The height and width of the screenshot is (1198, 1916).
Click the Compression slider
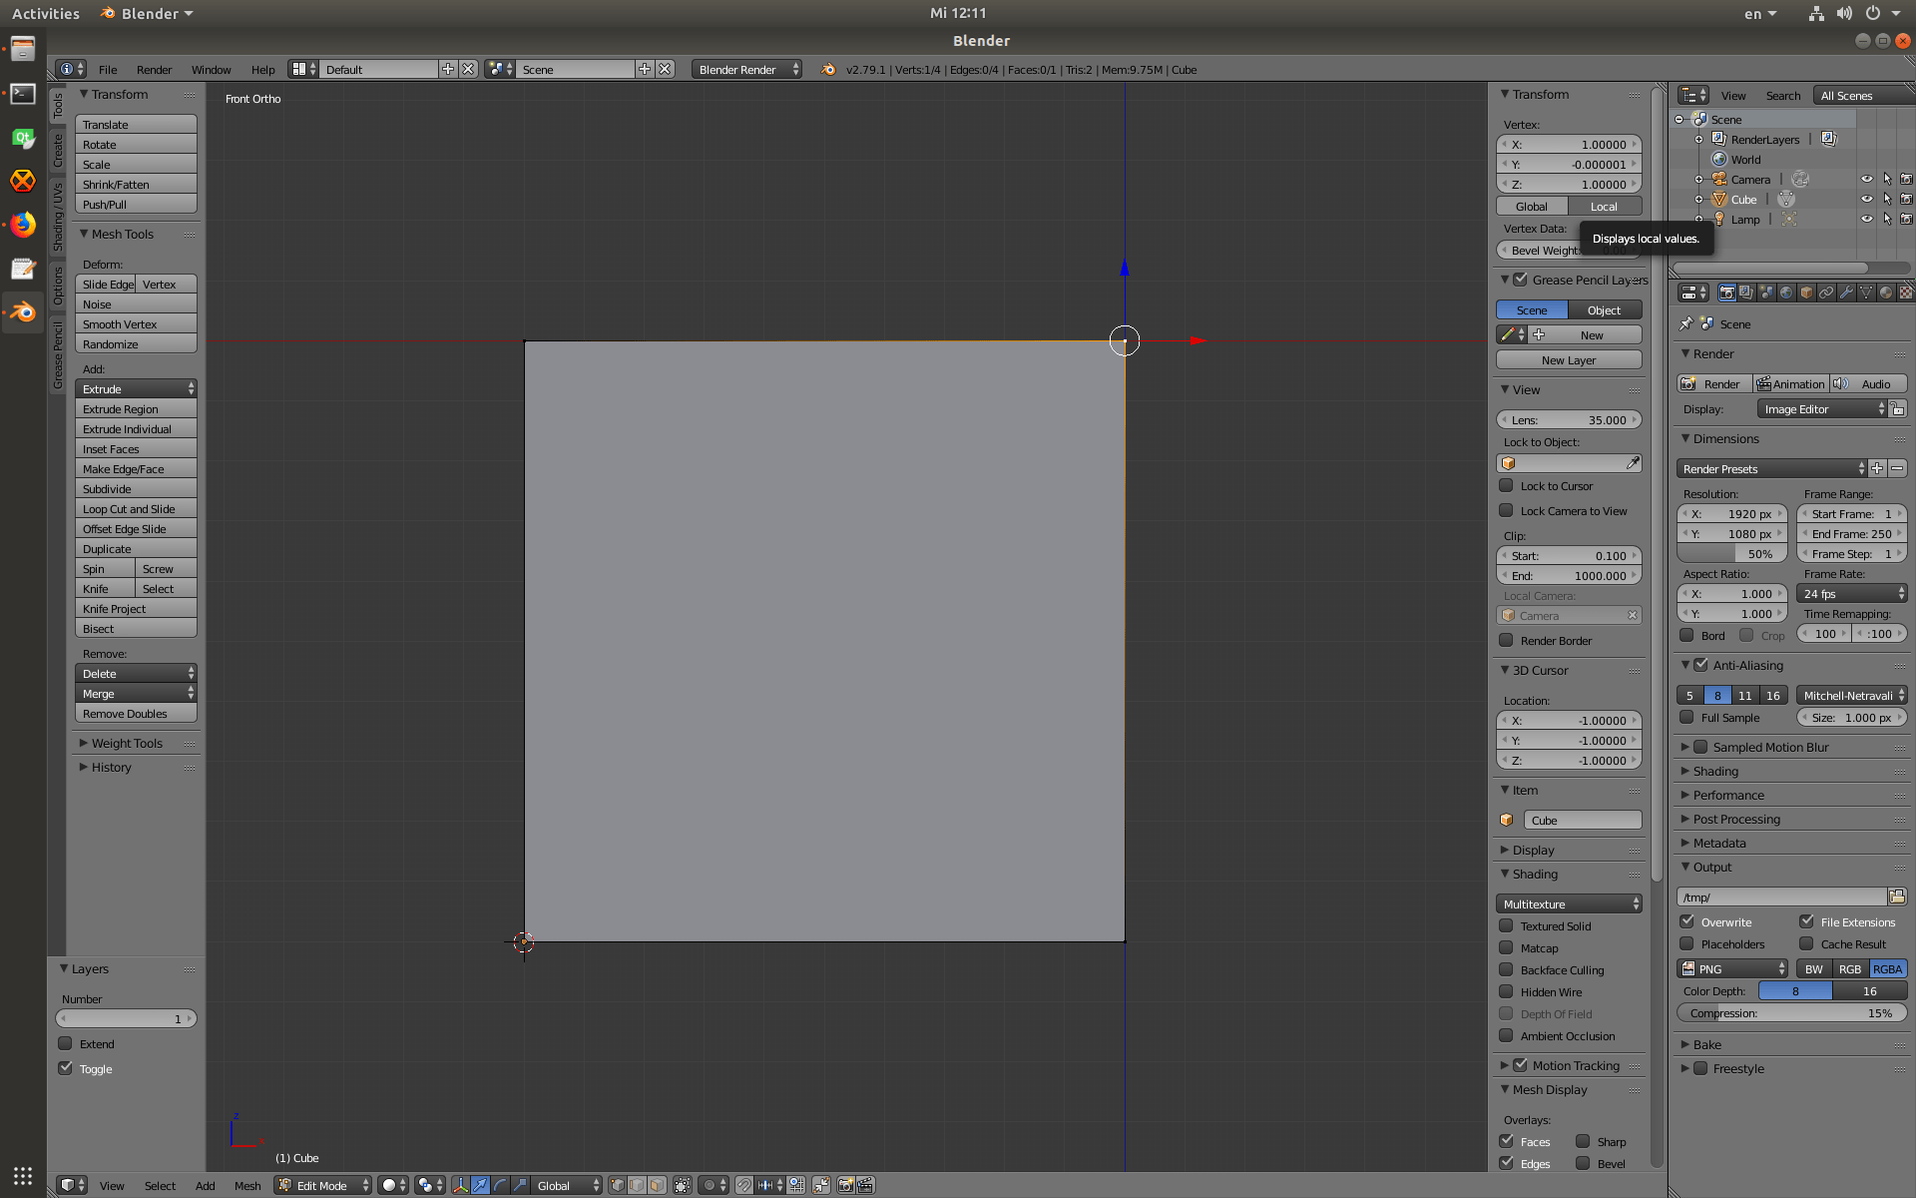[x=1791, y=1013]
